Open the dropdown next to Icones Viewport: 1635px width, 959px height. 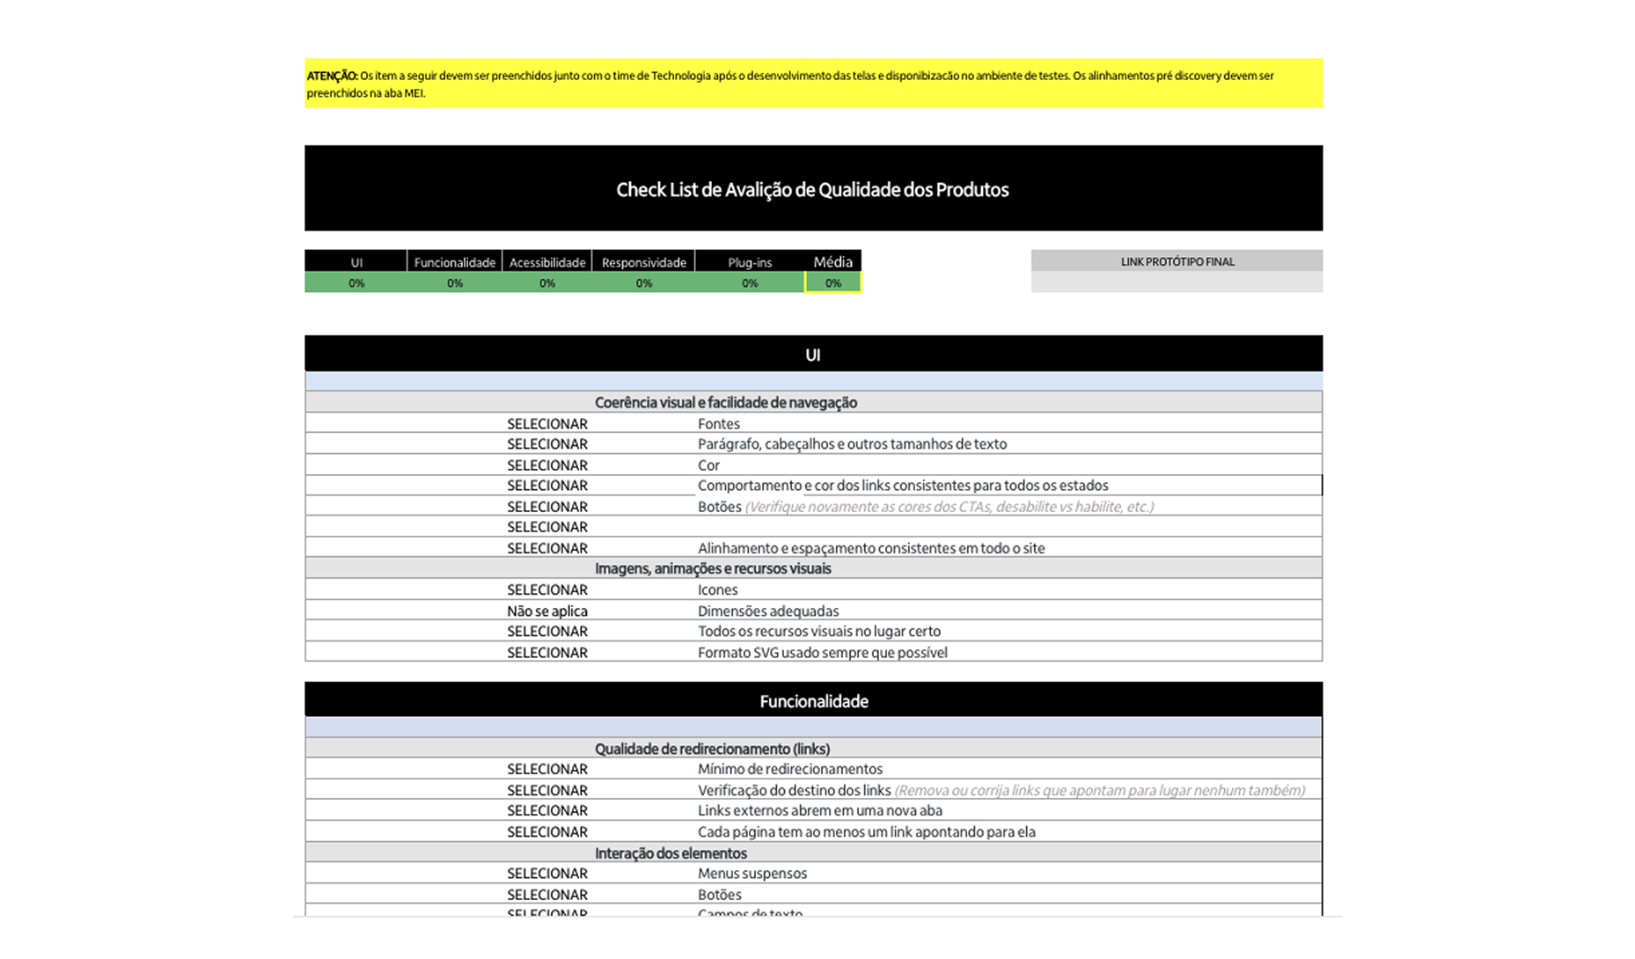pos(546,589)
